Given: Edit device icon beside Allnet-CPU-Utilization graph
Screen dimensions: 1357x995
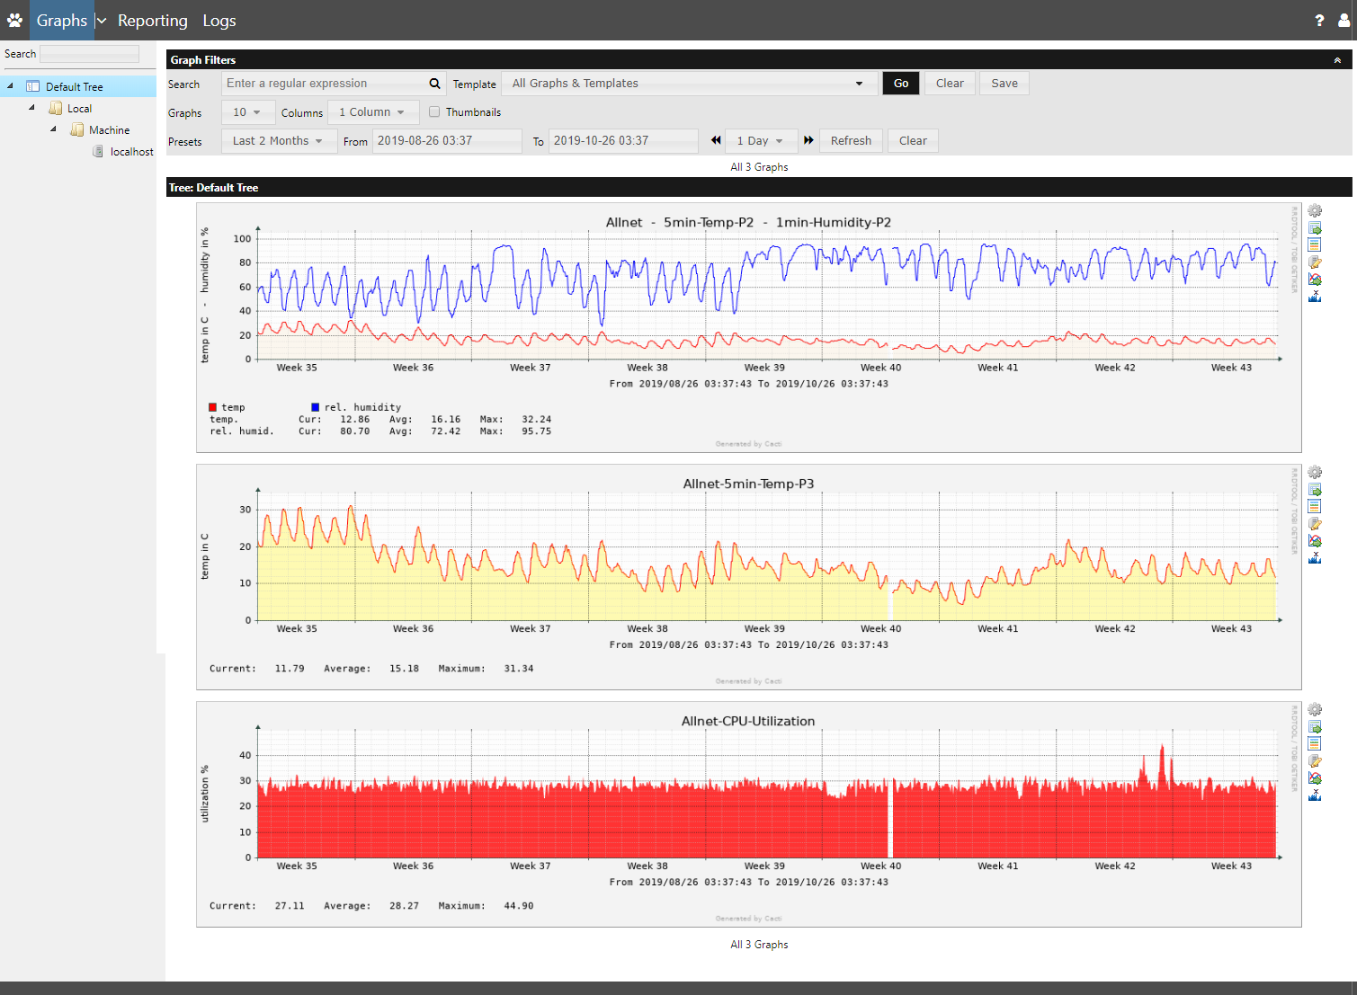Looking at the screenshot, I should (x=1315, y=760).
